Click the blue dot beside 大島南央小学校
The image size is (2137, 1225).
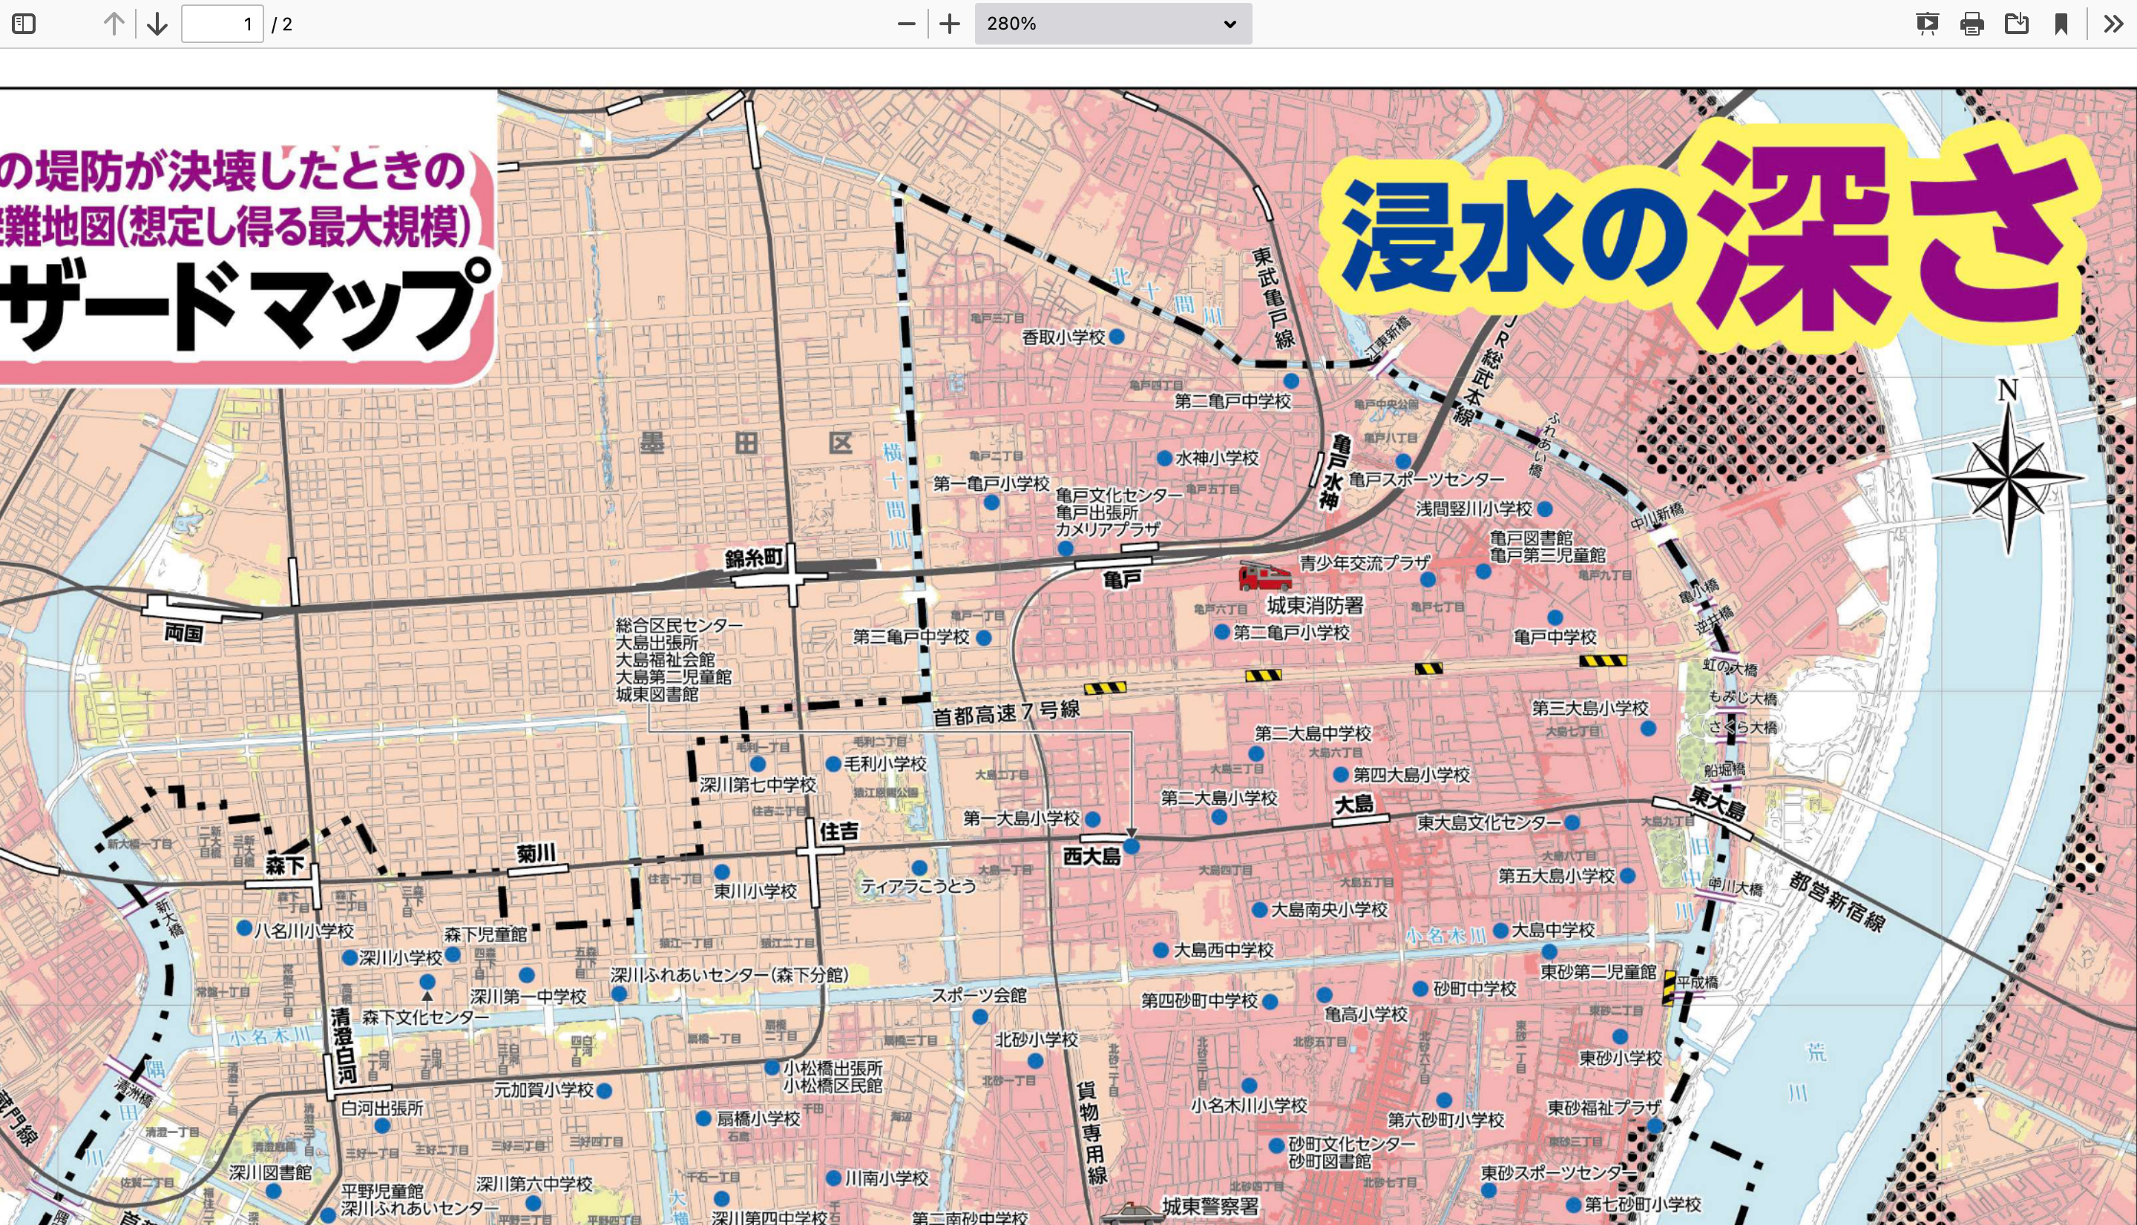1259,910
